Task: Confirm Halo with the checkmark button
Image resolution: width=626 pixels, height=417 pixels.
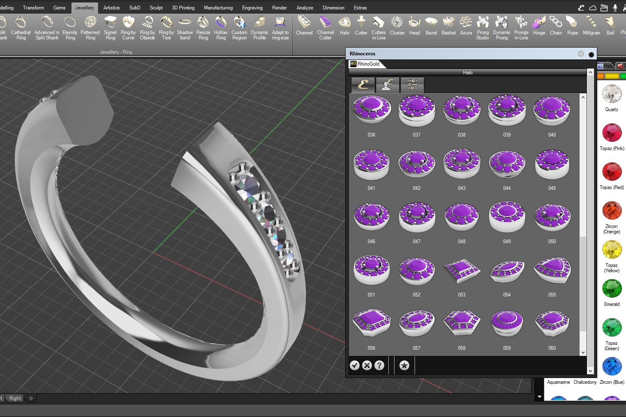Action: 355,365
